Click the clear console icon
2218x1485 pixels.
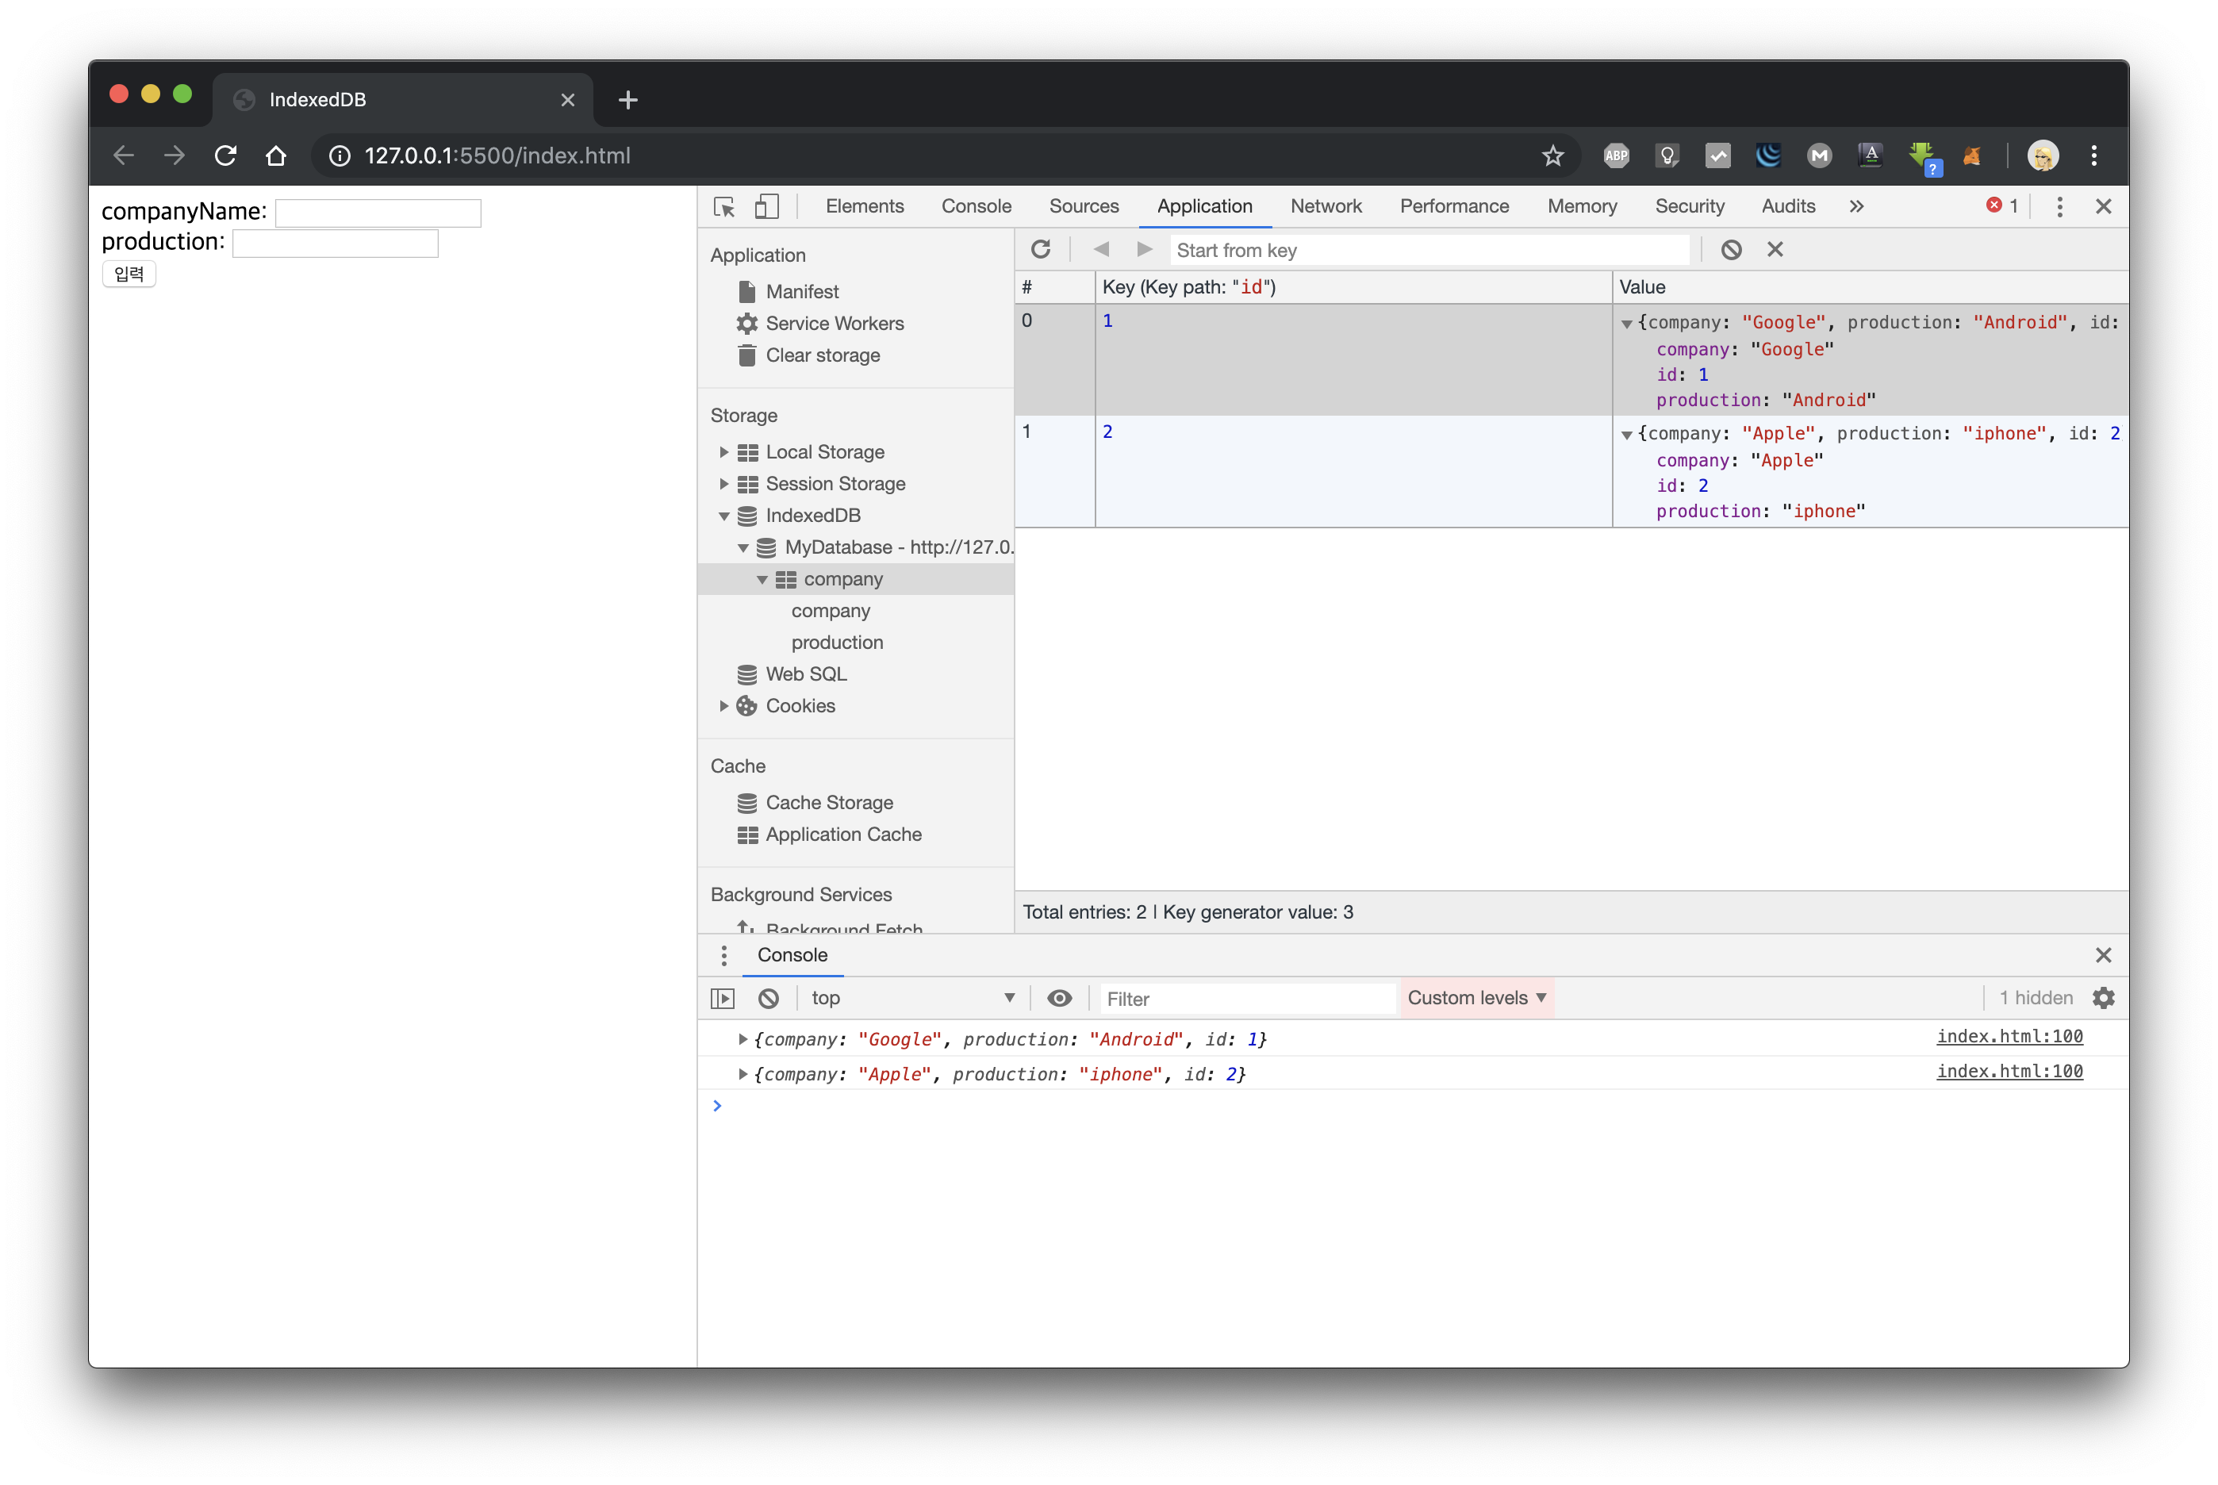pyautogui.click(x=768, y=997)
